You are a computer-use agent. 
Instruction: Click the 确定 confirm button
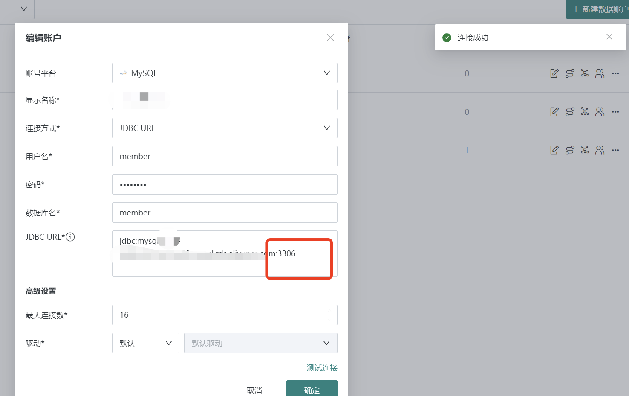click(x=312, y=389)
